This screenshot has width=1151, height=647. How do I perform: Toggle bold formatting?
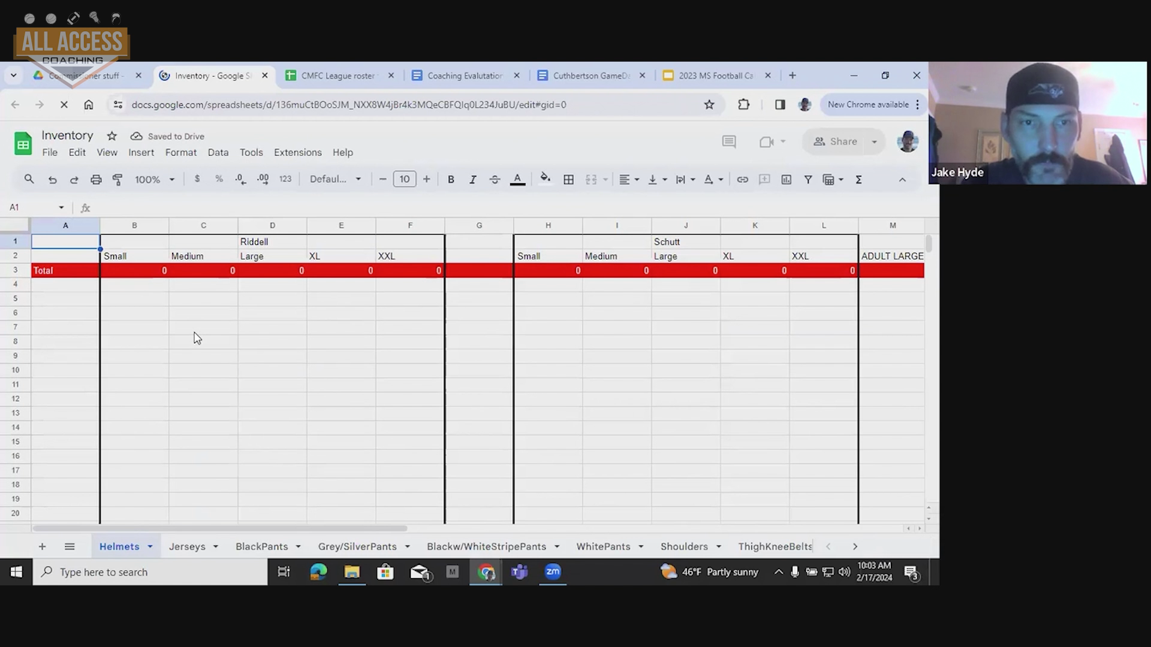pos(451,179)
